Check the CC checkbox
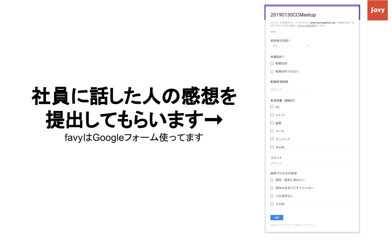This screenshot has height=245, width=392. pyautogui.click(x=272, y=107)
